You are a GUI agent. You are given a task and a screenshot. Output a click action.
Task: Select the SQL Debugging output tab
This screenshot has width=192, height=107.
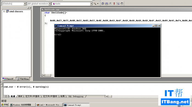76,96
